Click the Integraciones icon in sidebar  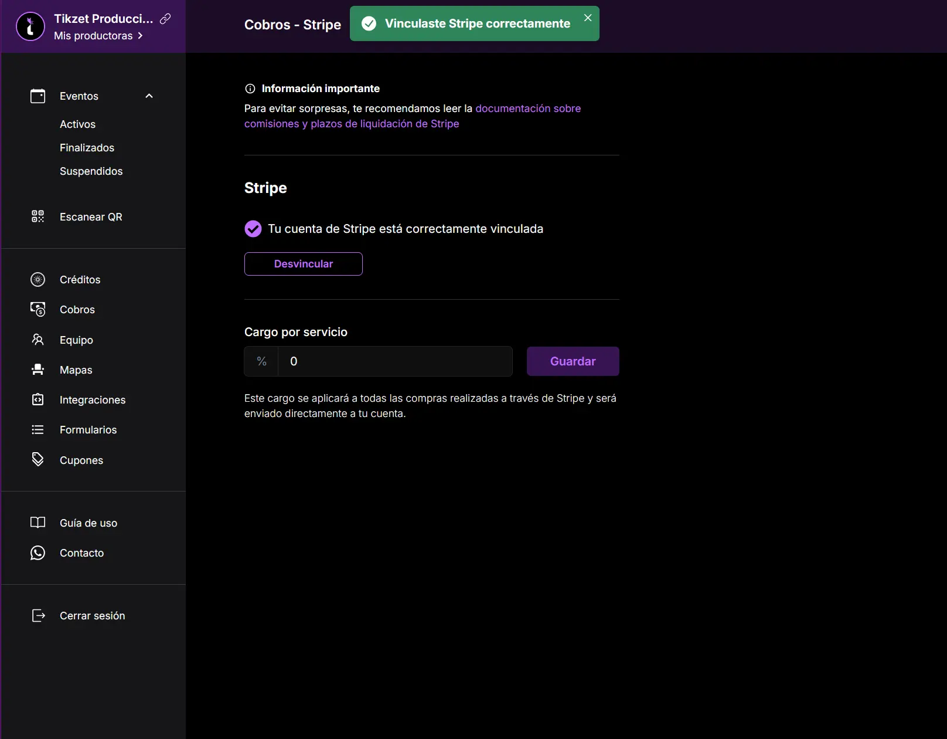pos(38,399)
